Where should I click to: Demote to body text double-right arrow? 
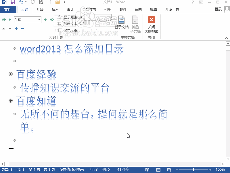(x=52, y=20)
